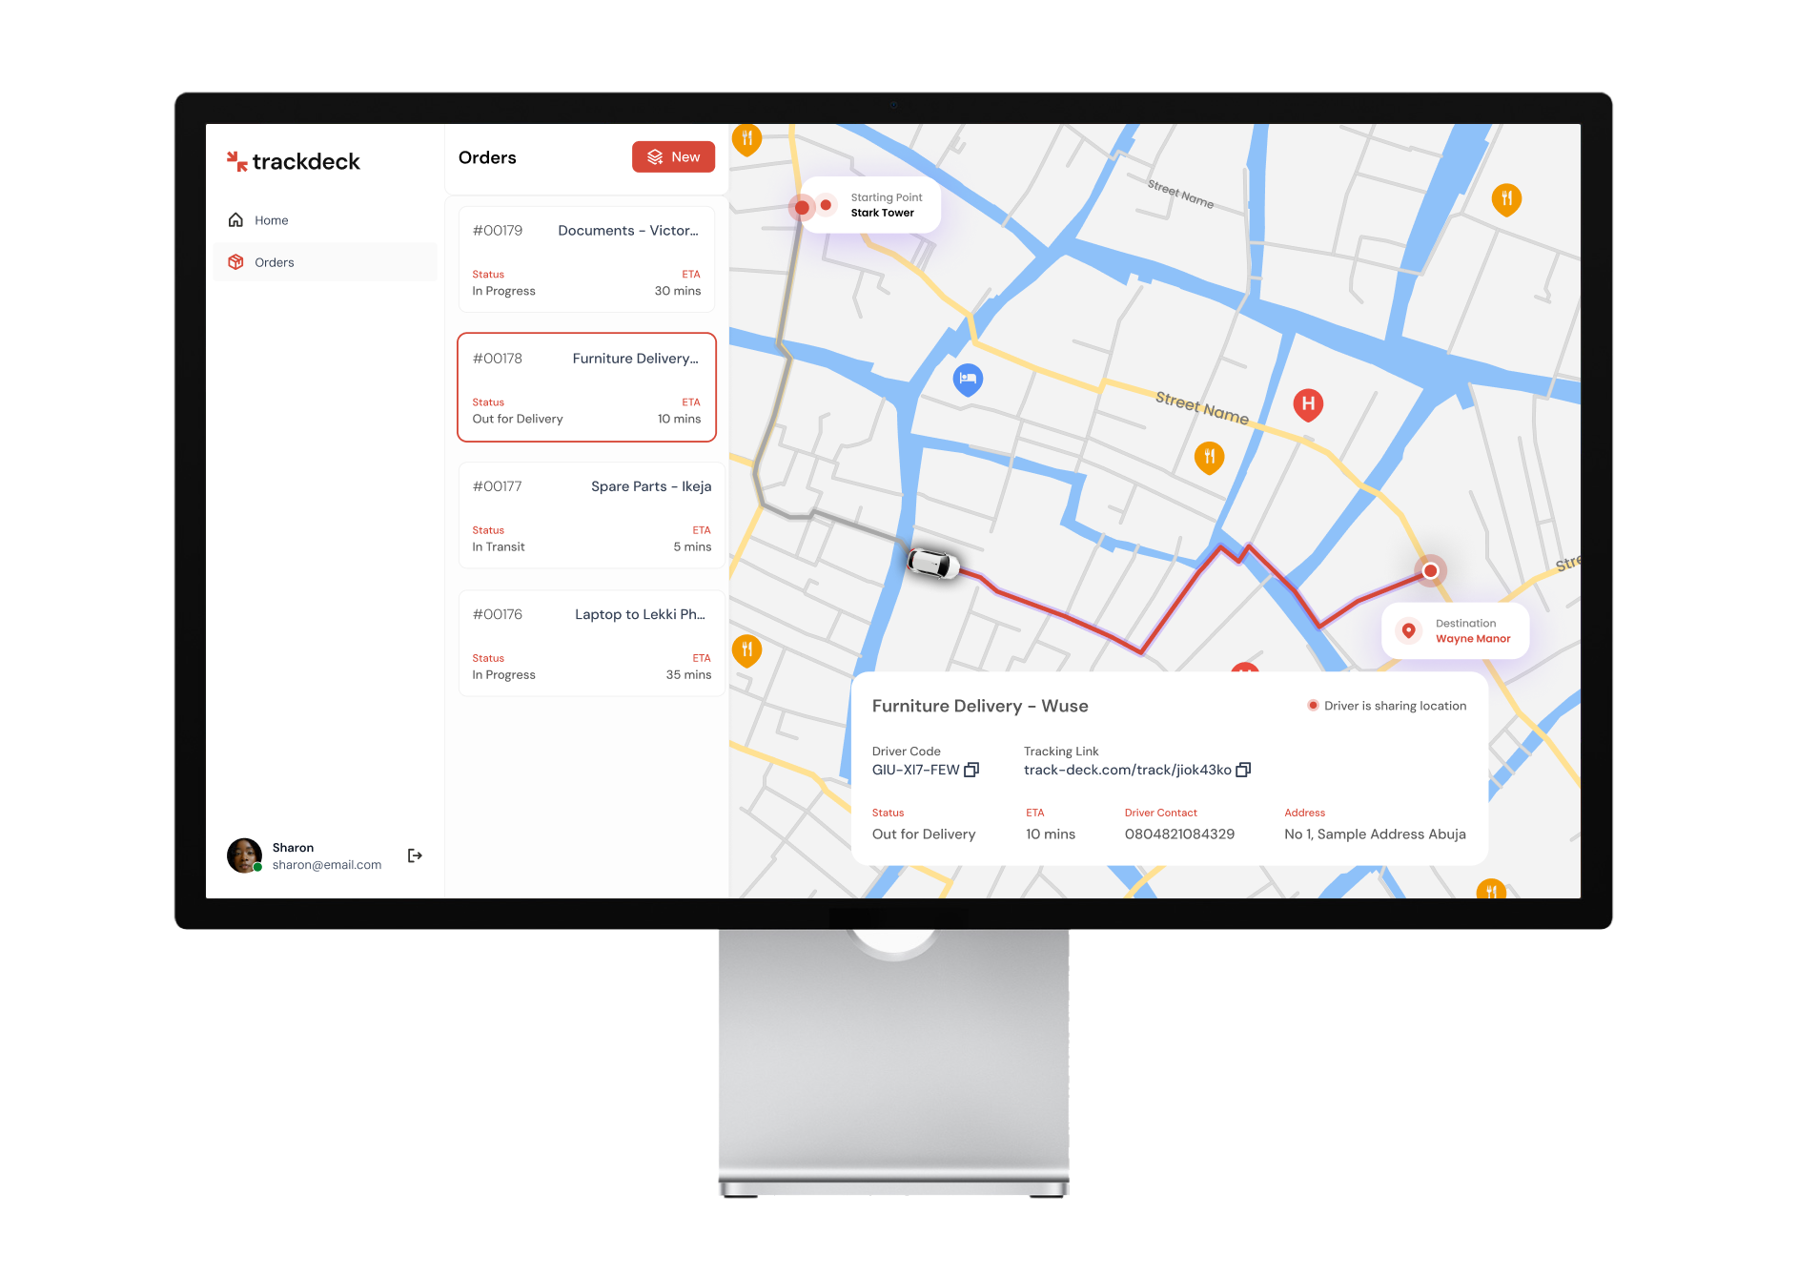
Task: Click the trackdeck logo
Action: point(294,161)
